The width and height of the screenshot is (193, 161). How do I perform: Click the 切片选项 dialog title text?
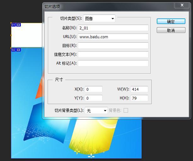pyautogui.click(x=52, y=6)
